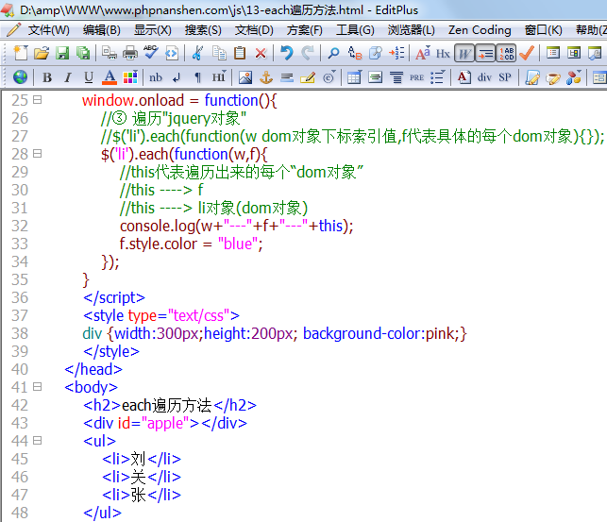The width and height of the screenshot is (607, 522).
Task: Pick font color with the red A icon
Action: click(110, 77)
